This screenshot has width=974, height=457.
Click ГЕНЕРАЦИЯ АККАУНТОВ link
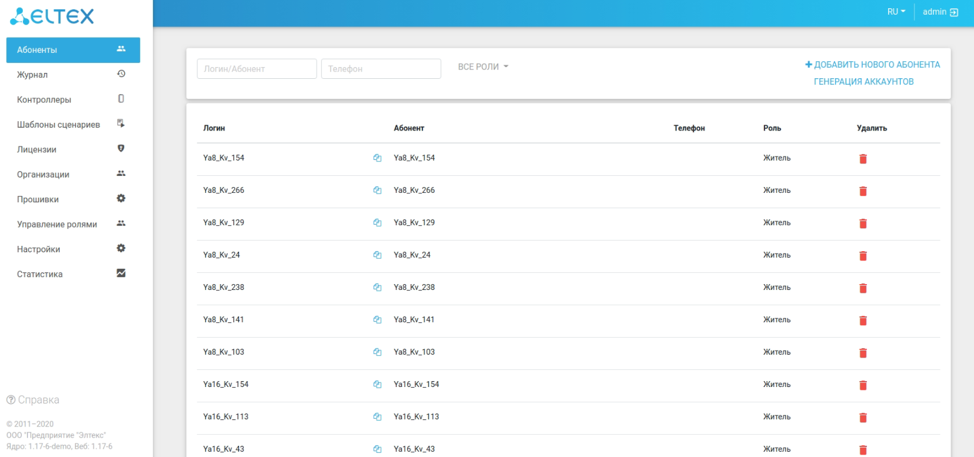pyautogui.click(x=864, y=82)
